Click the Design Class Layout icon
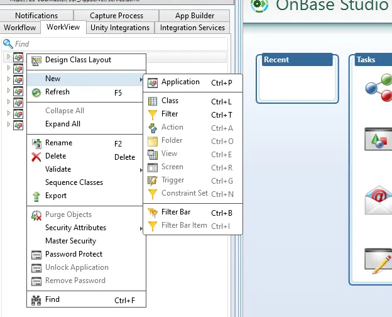392x317 pixels. (36, 60)
